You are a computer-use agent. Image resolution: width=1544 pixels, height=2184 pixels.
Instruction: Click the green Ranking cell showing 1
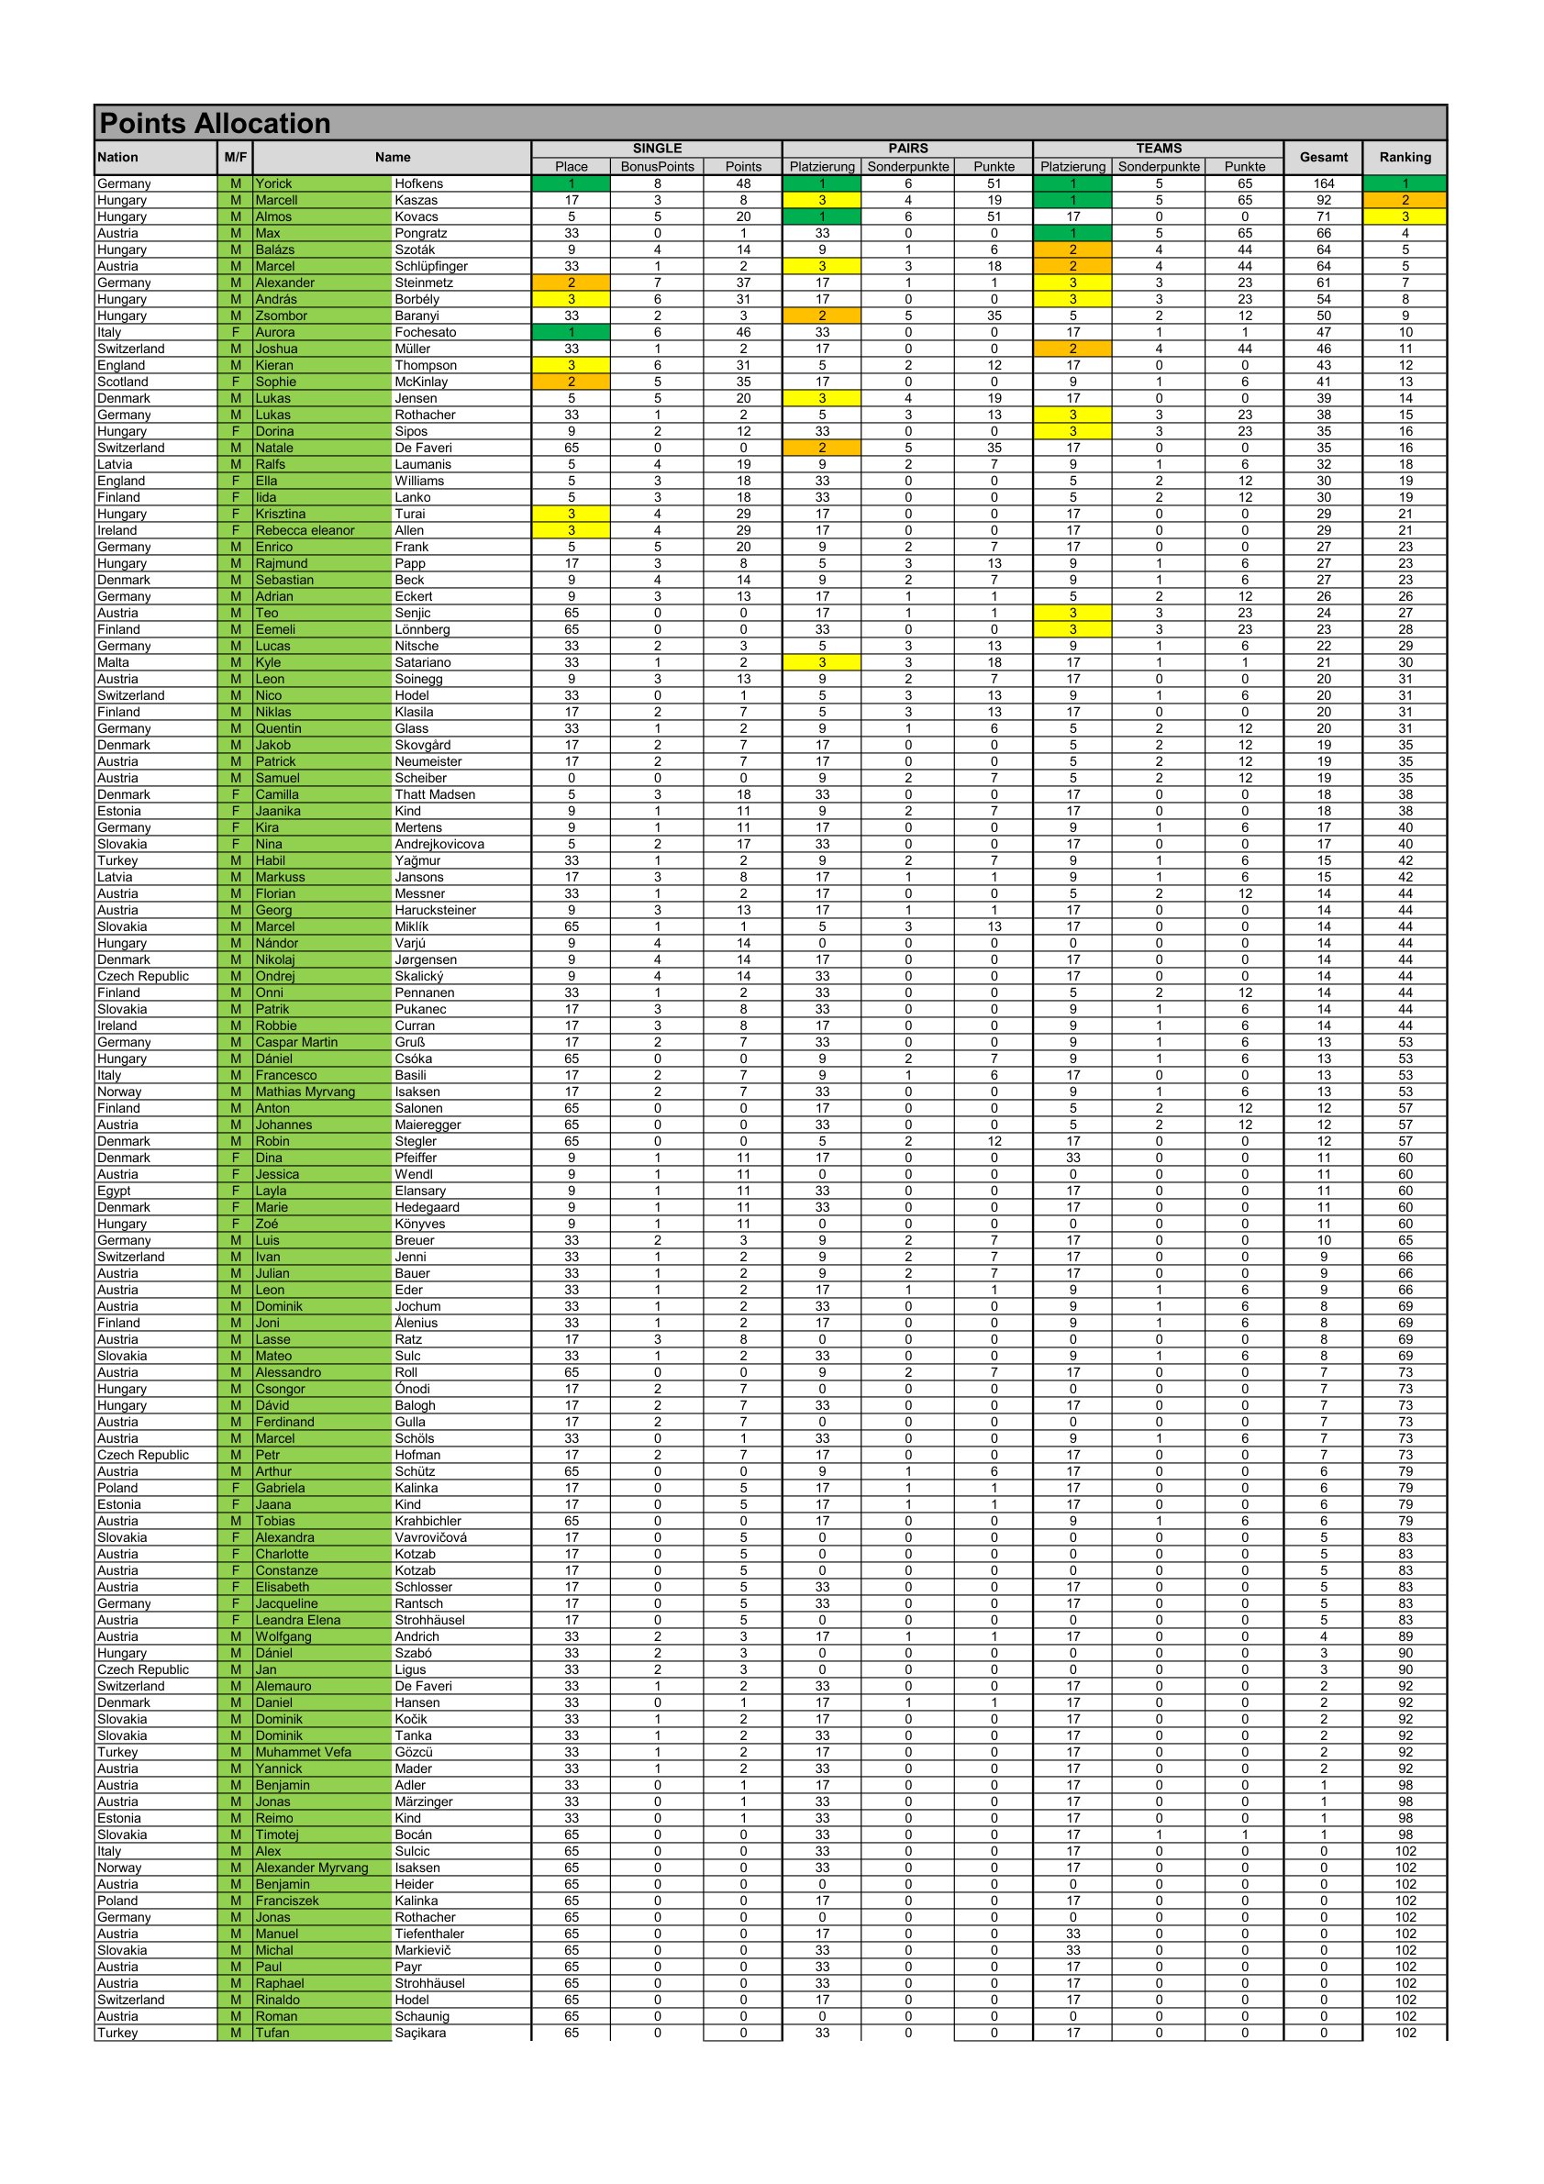coord(1405,183)
